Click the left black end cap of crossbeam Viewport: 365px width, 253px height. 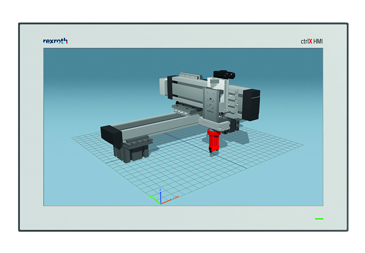pos(170,87)
